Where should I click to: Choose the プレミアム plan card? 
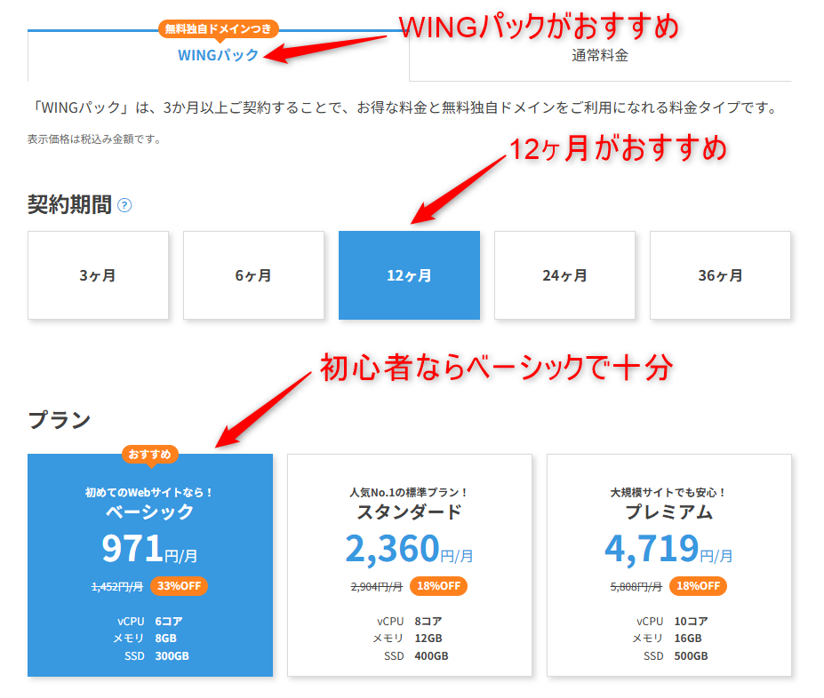point(669,565)
